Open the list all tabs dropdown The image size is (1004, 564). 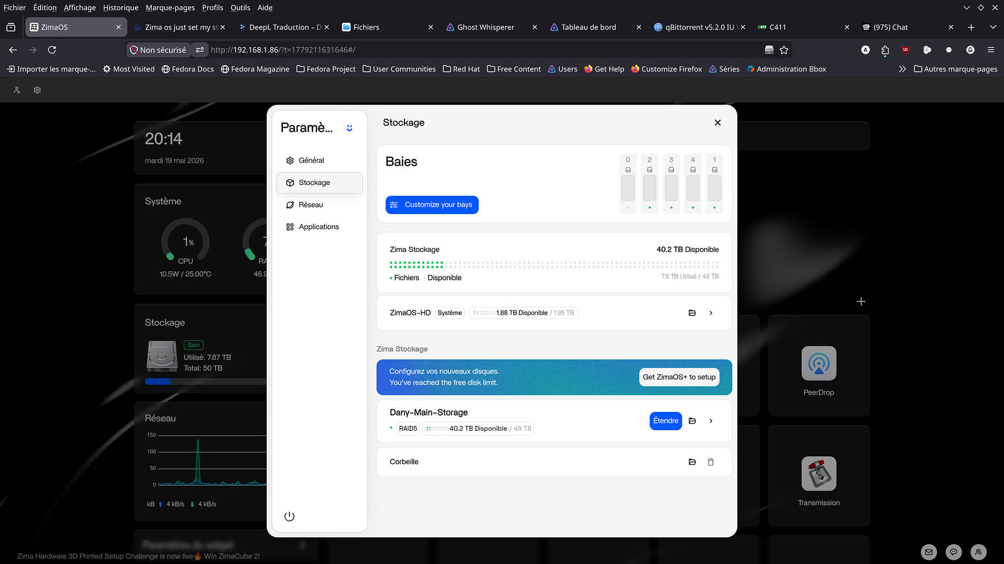tap(993, 27)
